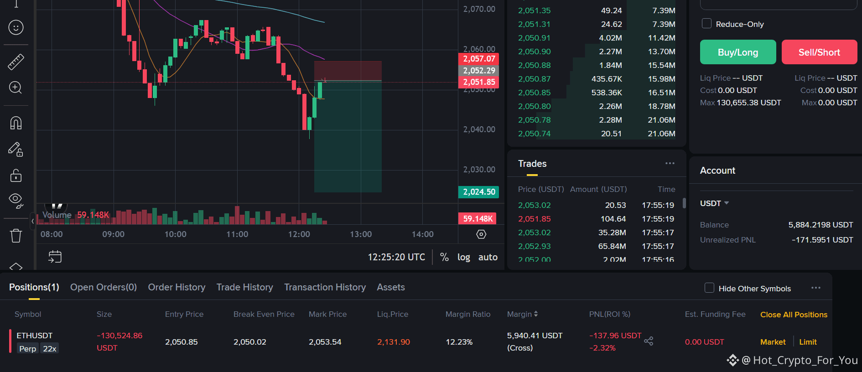862x372 pixels.
Task: Share ETHUSDT PNL via share icon
Action: click(x=649, y=341)
